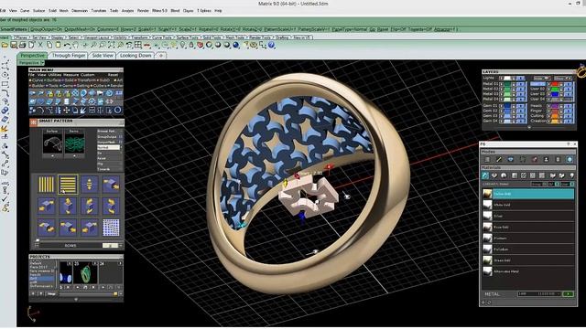The width and height of the screenshot is (586, 329).
Task: Click the add viewport tab plus button
Action: tap(161, 55)
